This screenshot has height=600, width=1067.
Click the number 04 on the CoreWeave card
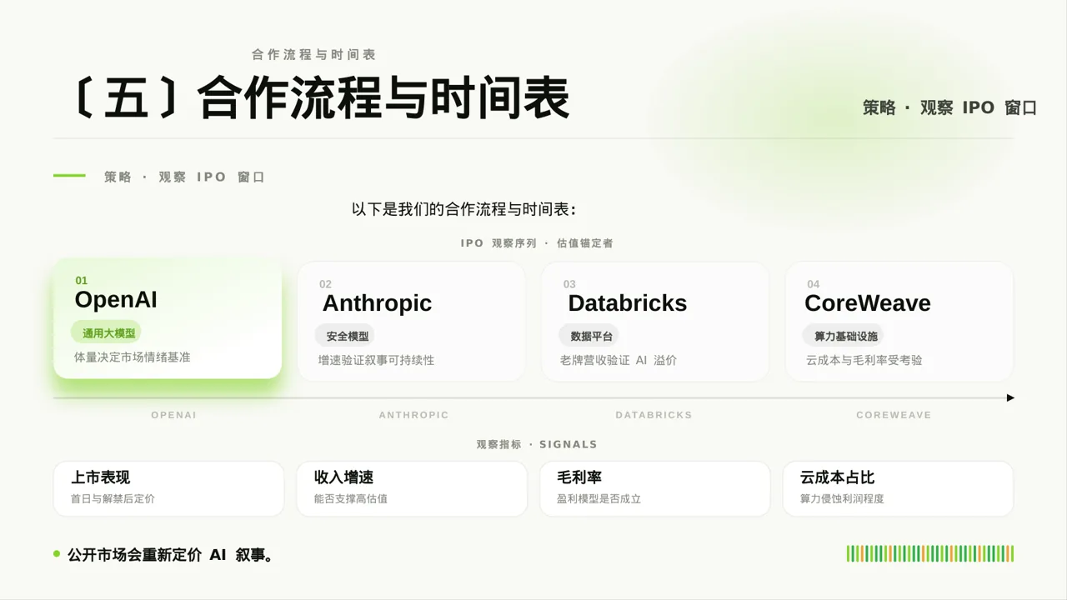click(814, 284)
